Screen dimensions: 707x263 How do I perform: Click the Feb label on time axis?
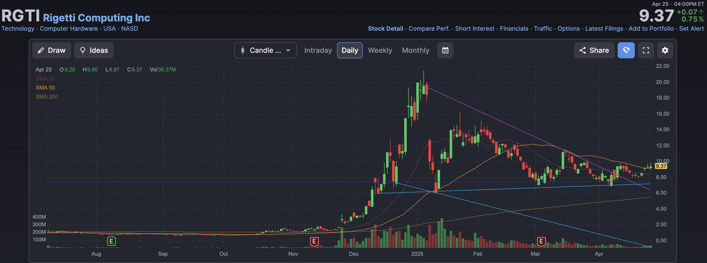point(478,254)
